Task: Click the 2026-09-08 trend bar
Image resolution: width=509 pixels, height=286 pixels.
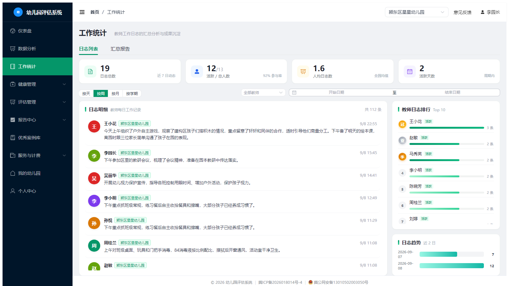Action: [x=452, y=266]
